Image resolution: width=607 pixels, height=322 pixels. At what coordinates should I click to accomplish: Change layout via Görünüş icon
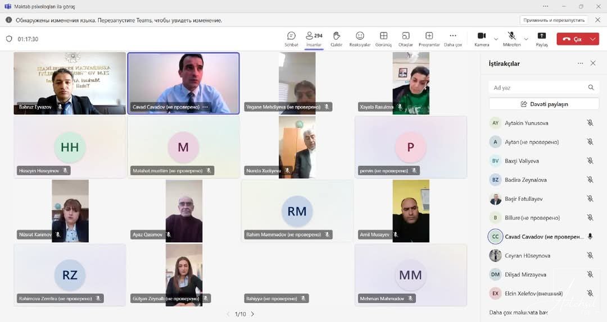[383, 39]
